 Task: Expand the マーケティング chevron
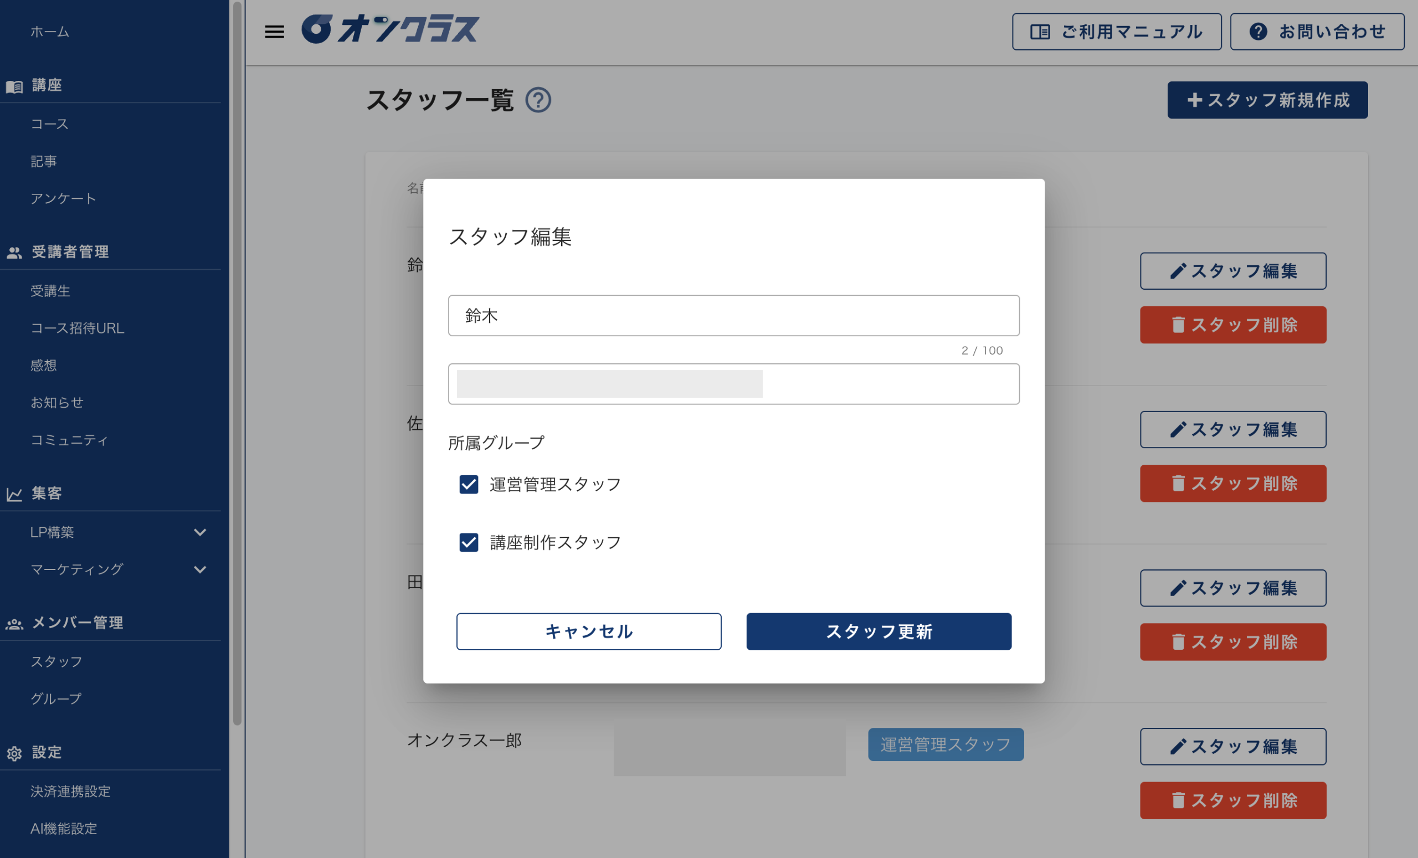[201, 570]
